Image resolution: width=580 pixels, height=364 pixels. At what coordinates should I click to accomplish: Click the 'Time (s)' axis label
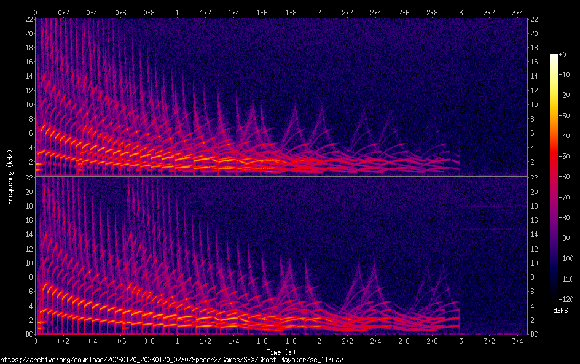tap(281, 352)
